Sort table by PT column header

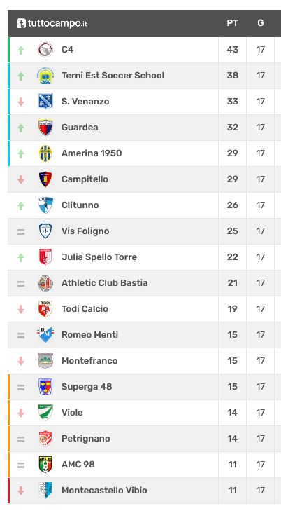[x=232, y=23]
